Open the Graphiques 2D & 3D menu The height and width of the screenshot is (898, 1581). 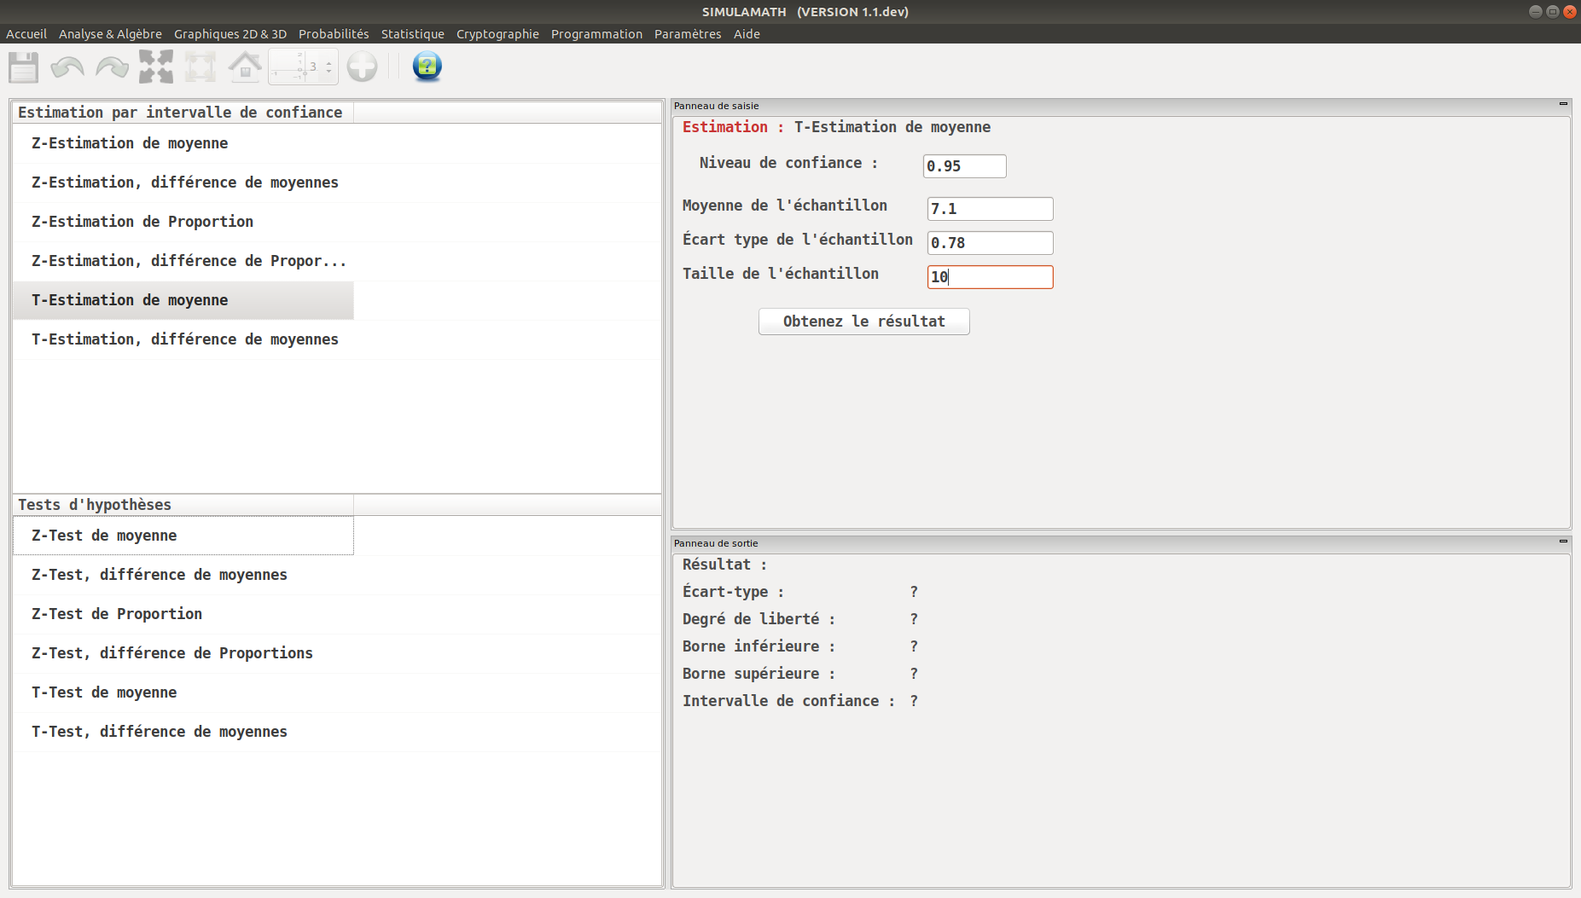tap(230, 34)
